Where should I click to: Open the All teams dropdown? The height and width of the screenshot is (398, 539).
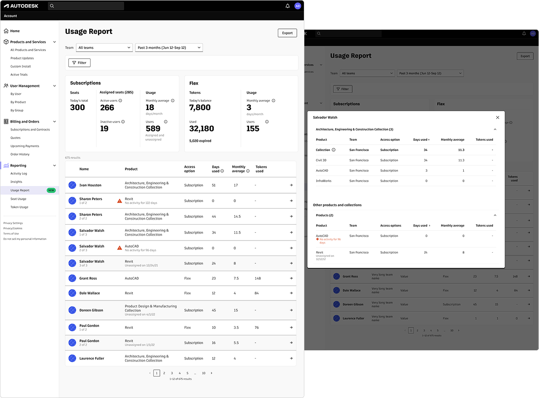click(104, 47)
